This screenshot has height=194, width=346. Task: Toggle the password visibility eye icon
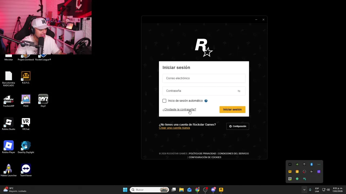click(239, 91)
